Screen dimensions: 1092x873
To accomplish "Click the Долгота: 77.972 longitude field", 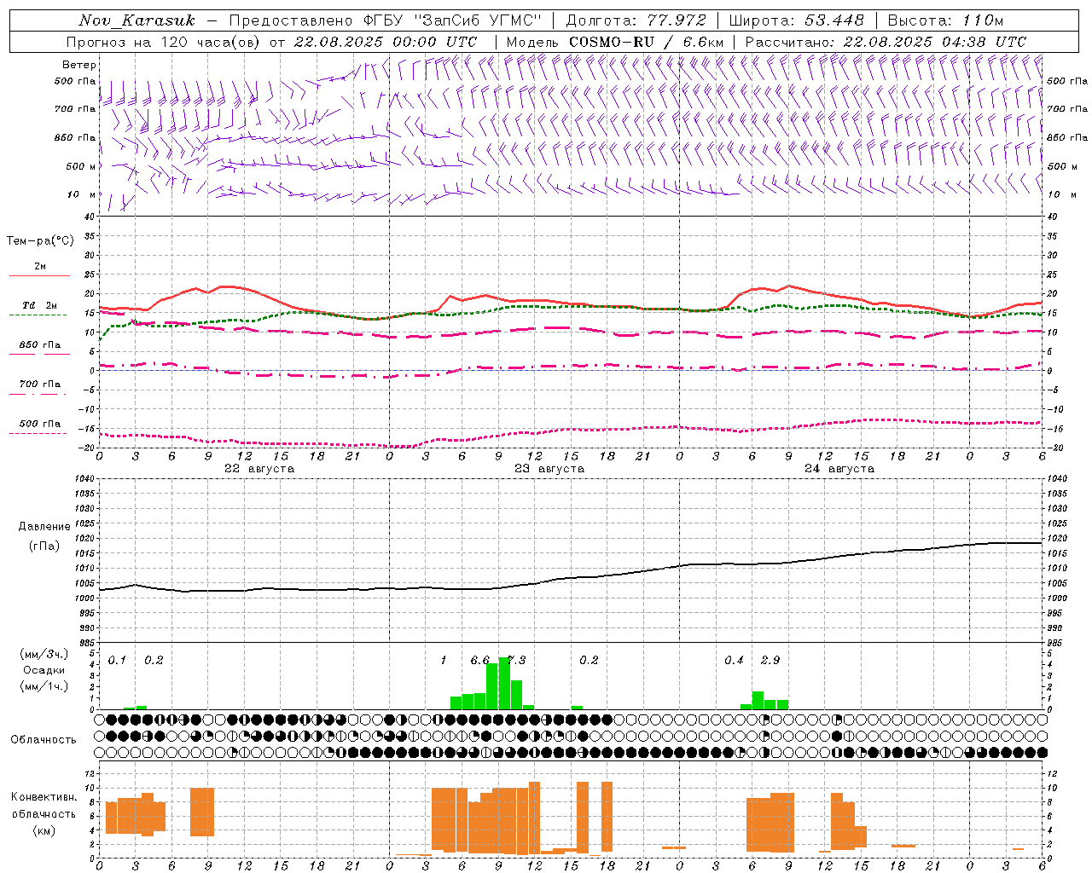I will (x=636, y=20).
